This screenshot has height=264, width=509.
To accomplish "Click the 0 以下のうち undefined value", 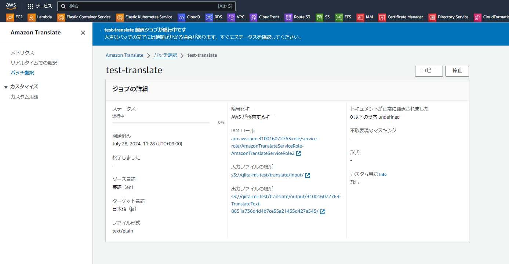I will (375, 117).
